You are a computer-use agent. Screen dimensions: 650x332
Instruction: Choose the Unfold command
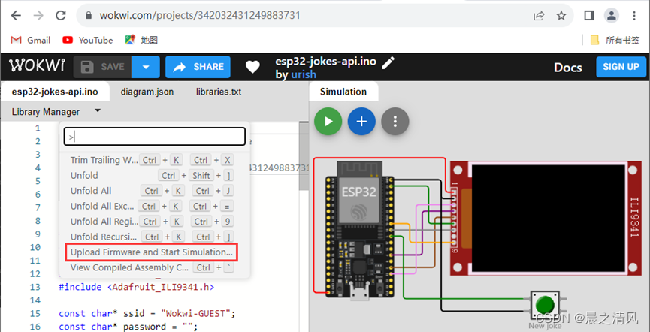[152, 175]
